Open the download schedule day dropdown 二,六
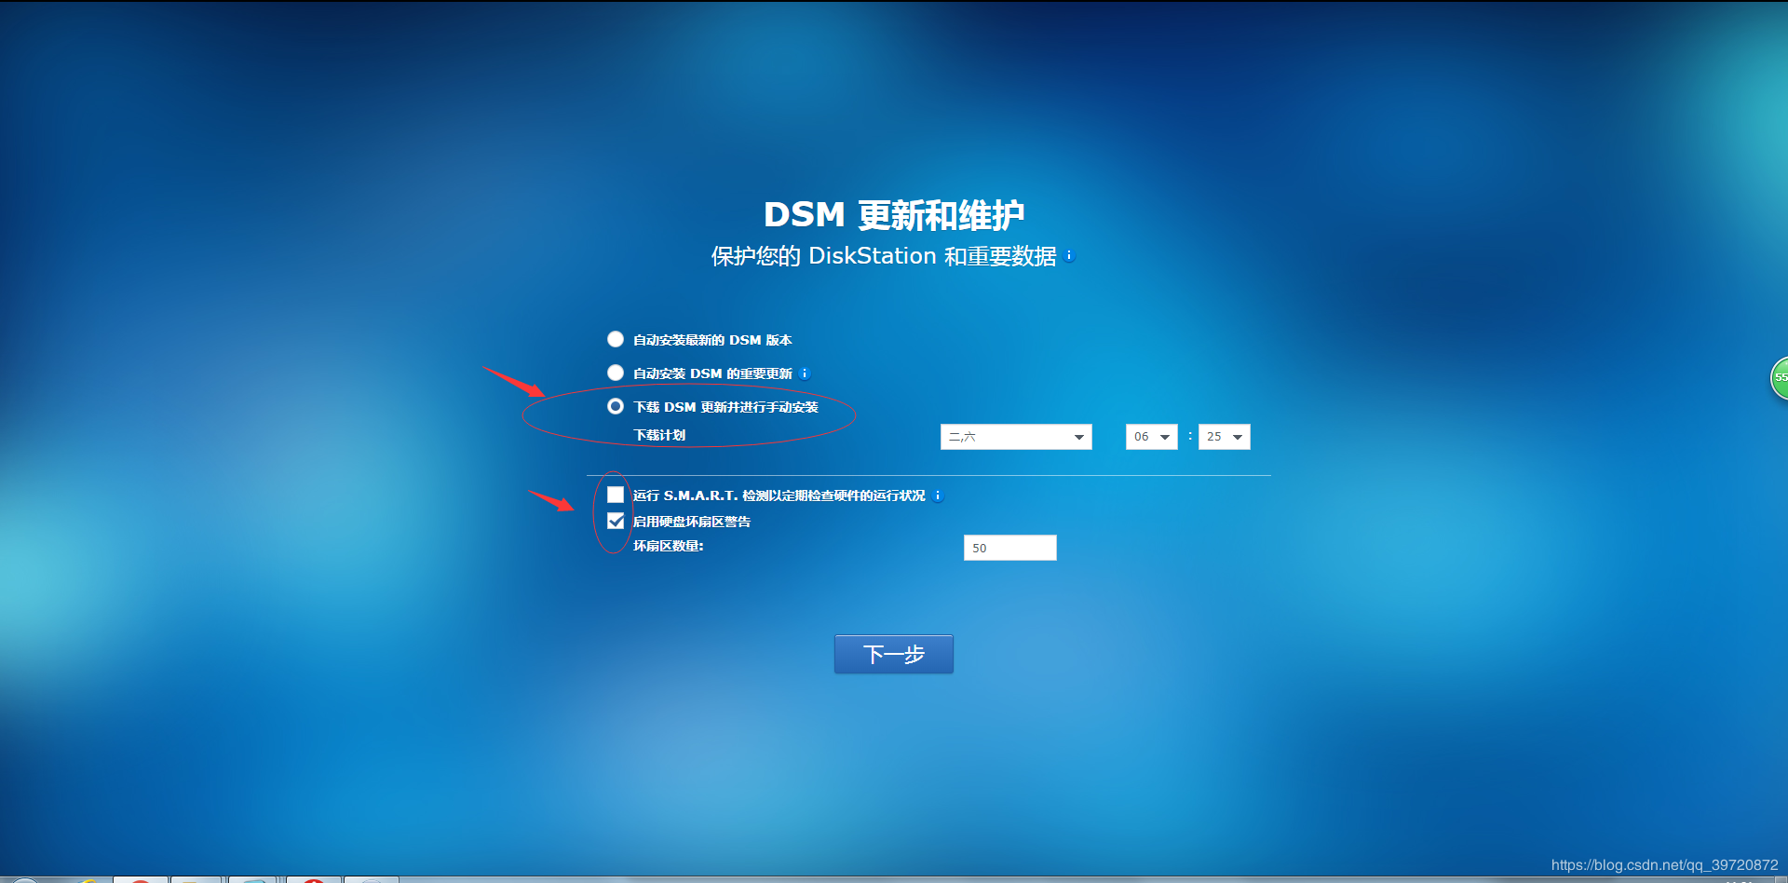 (1016, 437)
